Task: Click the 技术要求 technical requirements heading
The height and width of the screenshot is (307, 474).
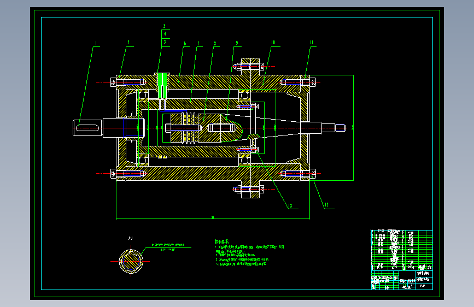Action: point(222,242)
